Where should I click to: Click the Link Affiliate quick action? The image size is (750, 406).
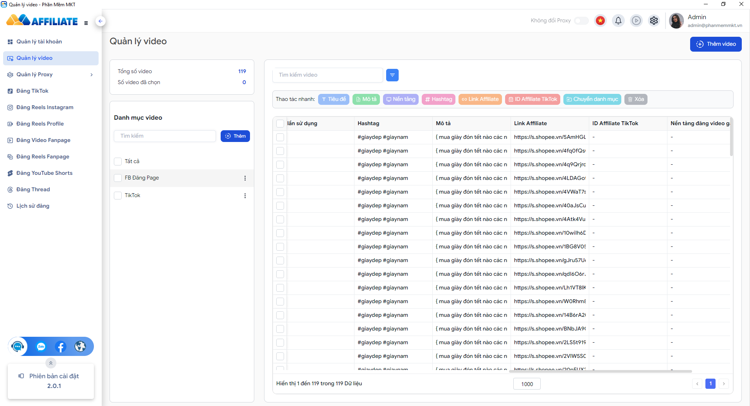click(480, 99)
